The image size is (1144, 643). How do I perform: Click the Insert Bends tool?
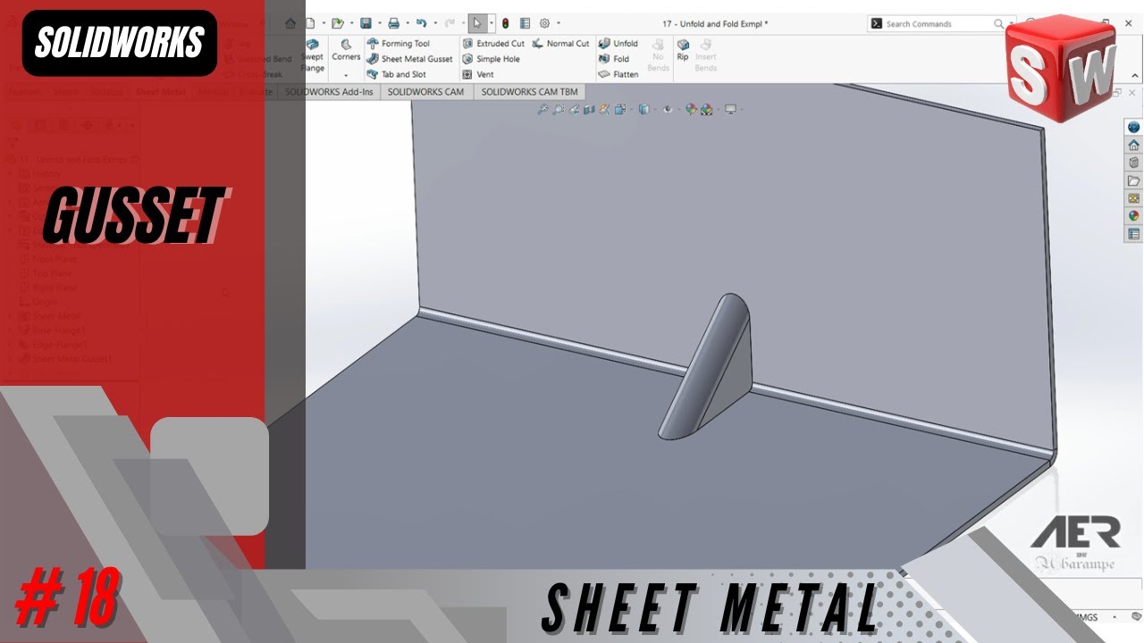[x=706, y=55]
